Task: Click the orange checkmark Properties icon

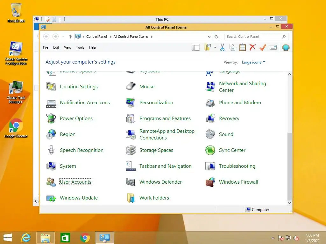Action: tap(263, 47)
